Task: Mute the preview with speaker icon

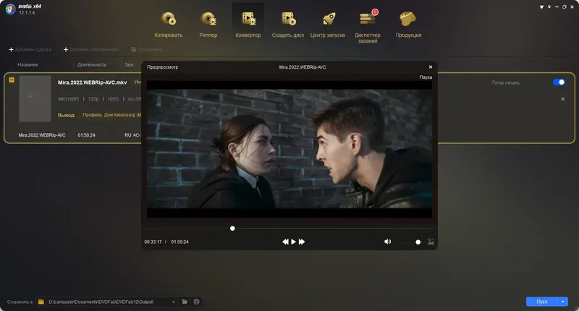Action: pos(387,242)
